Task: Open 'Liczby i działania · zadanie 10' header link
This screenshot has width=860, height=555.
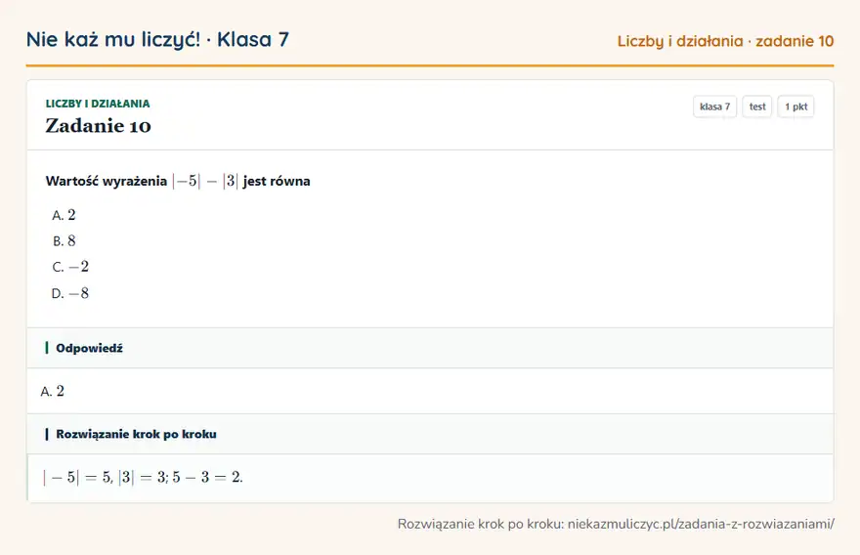Action: pos(725,41)
